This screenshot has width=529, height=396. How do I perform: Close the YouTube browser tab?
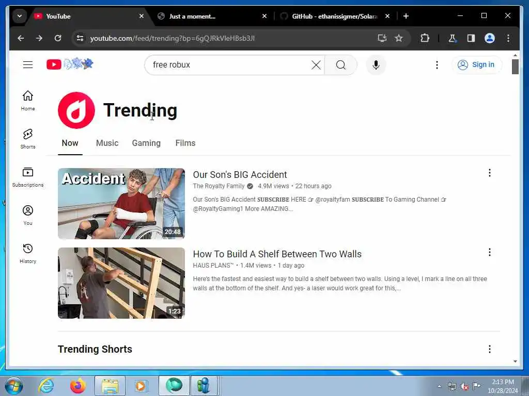coord(142,16)
